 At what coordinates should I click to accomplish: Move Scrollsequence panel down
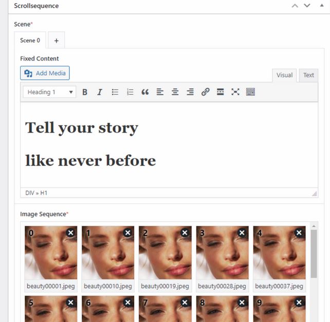coord(307,6)
